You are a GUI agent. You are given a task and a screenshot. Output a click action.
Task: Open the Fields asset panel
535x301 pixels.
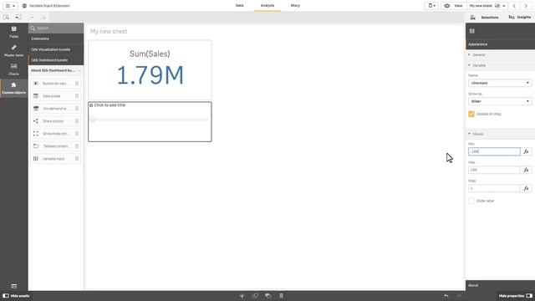pyautogui.click(x=13, y=32)
